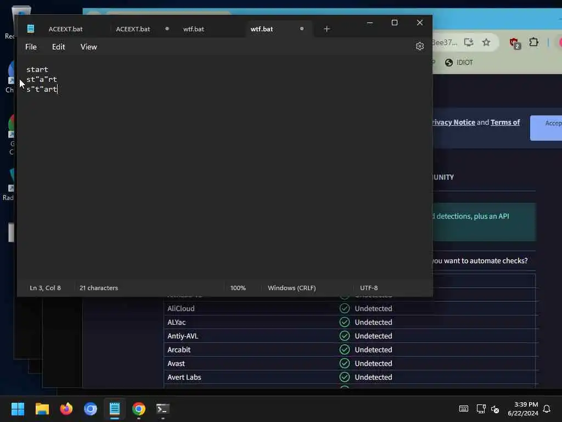This screenshot has width=562, height=422.
Task: Open the network status tray icon
Action: click(x=481, y=409)
